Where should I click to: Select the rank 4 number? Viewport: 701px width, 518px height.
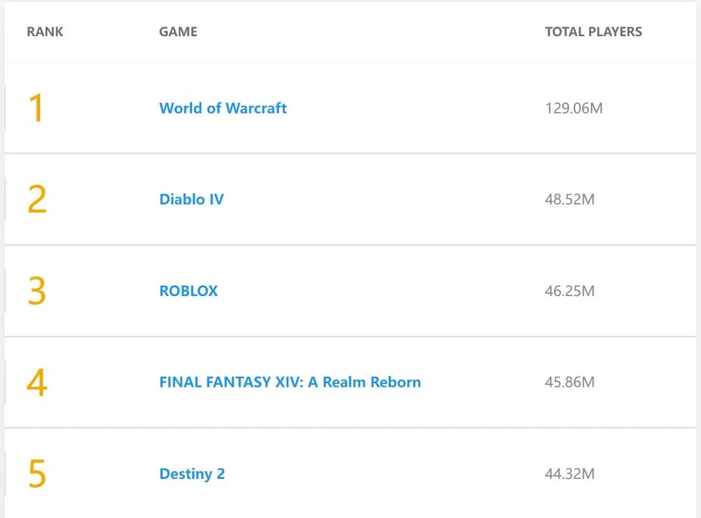(x=36, y=382)
